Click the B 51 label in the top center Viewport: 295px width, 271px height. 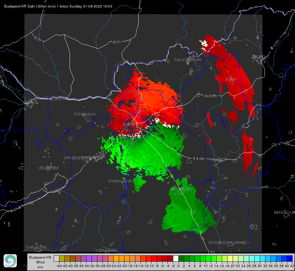117,42
